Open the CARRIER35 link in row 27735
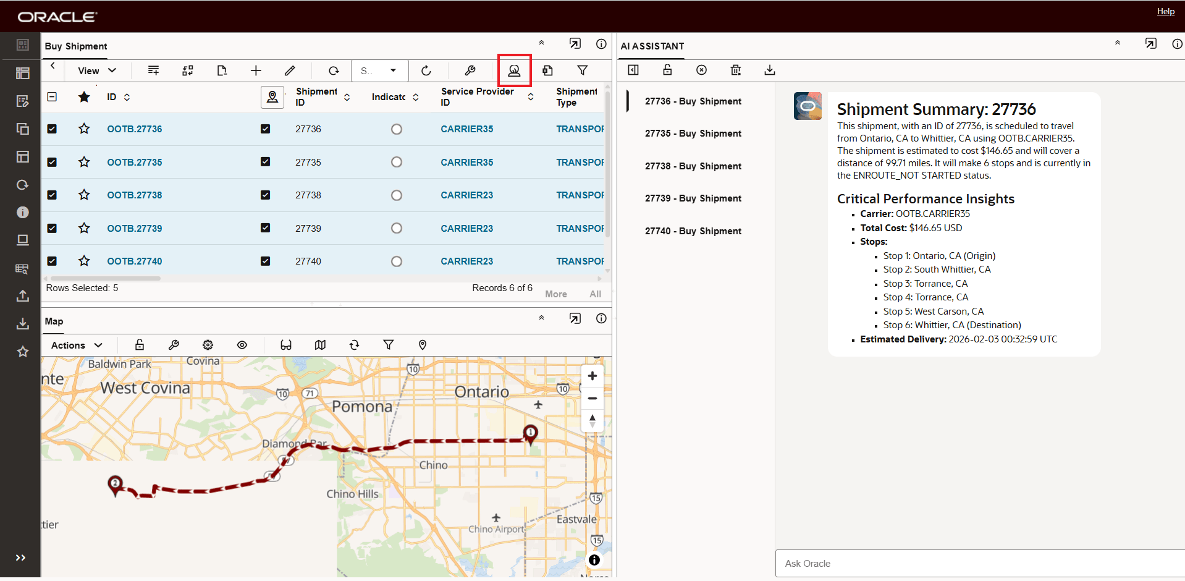This screenshot has height=581, width=1185. 466,162
